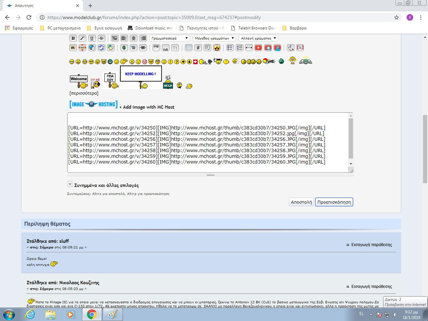Open the Chrome three-dot menu

421,18
